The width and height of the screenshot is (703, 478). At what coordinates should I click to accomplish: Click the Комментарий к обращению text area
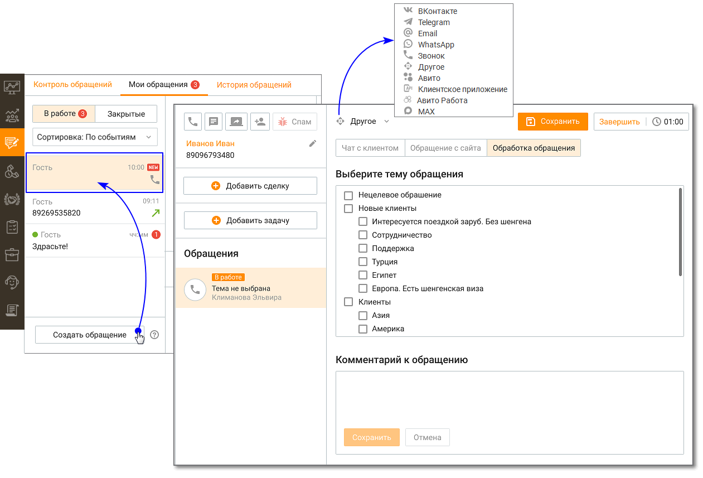point(510,413)
